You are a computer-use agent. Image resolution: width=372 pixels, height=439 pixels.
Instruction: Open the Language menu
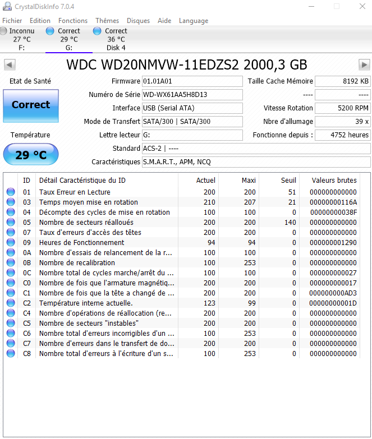[x=194, y=21]
